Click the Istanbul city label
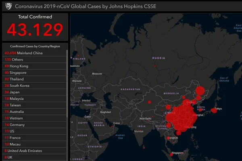The height and width of the screenshot is (161, 242). pyautogui.click(x=86, y=101)
